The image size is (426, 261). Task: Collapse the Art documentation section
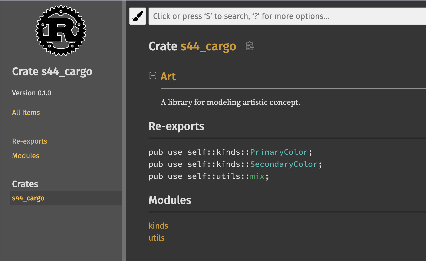[x=153, y=75]
